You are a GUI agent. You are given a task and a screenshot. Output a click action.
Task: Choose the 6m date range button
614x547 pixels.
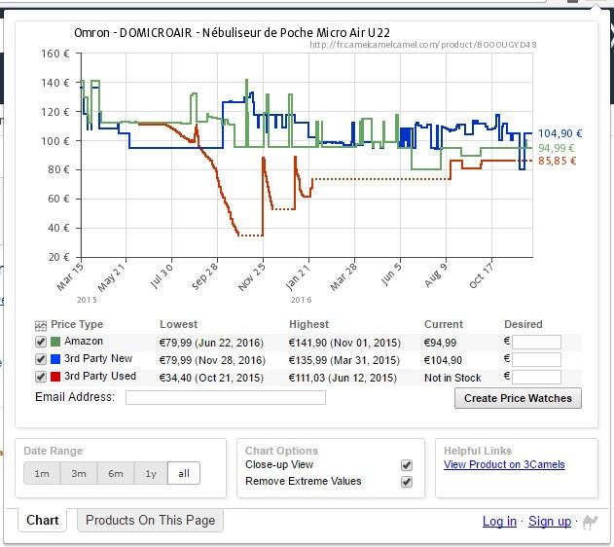pyautogui.click(x=116, y=473)
